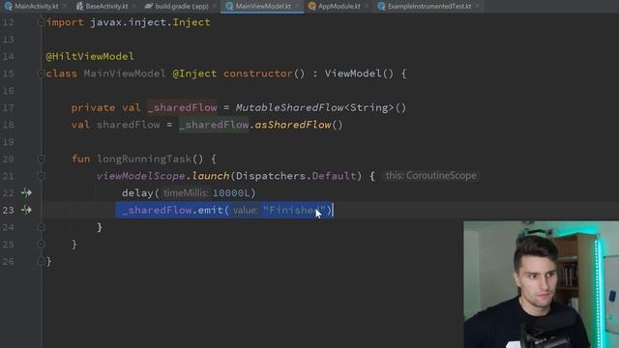619x348 pixels.
Task: Click the file icon on AppModule.kt tab
Action: 311,7
